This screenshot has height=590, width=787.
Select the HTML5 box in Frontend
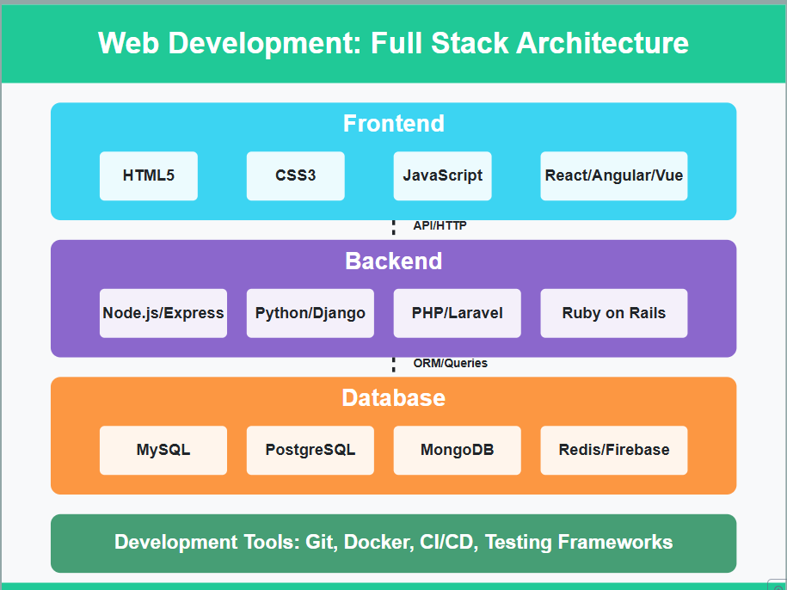pyautogui.click(x=149, y=176)
